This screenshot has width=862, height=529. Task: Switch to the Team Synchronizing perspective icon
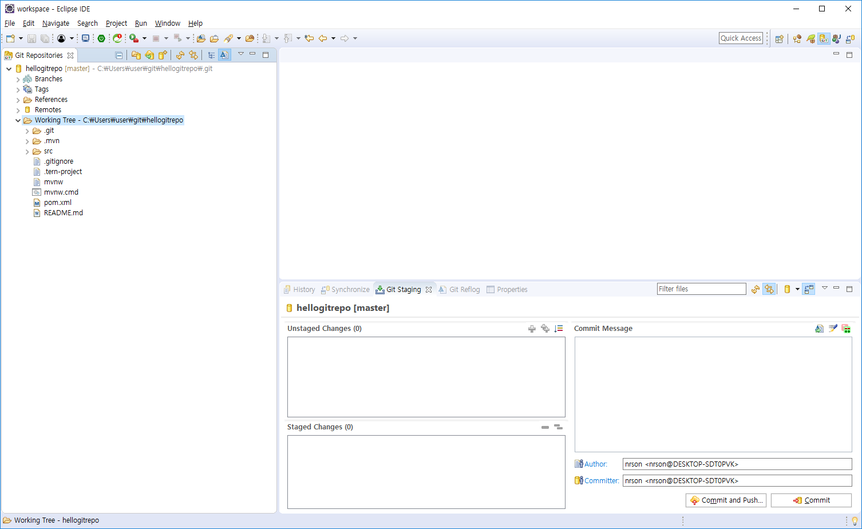coord(850,39)
